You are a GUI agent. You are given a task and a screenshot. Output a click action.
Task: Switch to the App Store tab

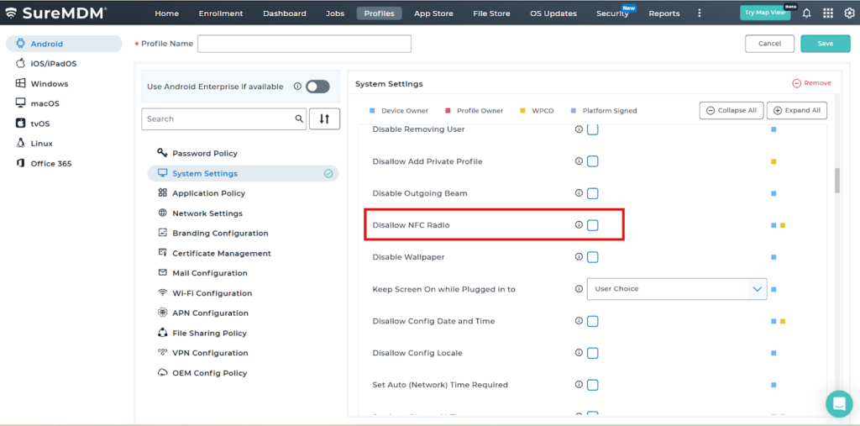pyautogui.click(x=434, y=13)
